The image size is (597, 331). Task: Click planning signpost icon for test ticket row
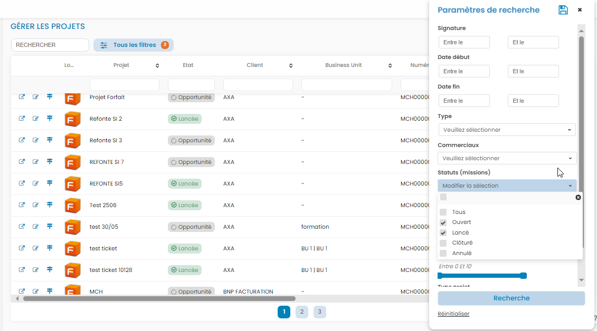point(50,248)
